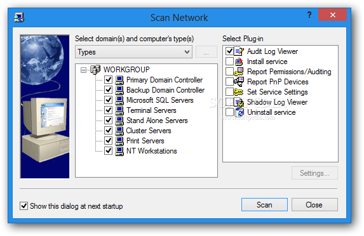This screenshot has height=236, width=364.
Task: Click the Set Service Settings keys icon
Action: (239, 92)
